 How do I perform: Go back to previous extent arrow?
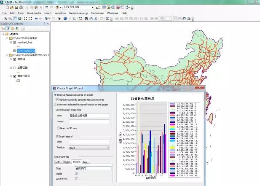(x=36, y=19)
